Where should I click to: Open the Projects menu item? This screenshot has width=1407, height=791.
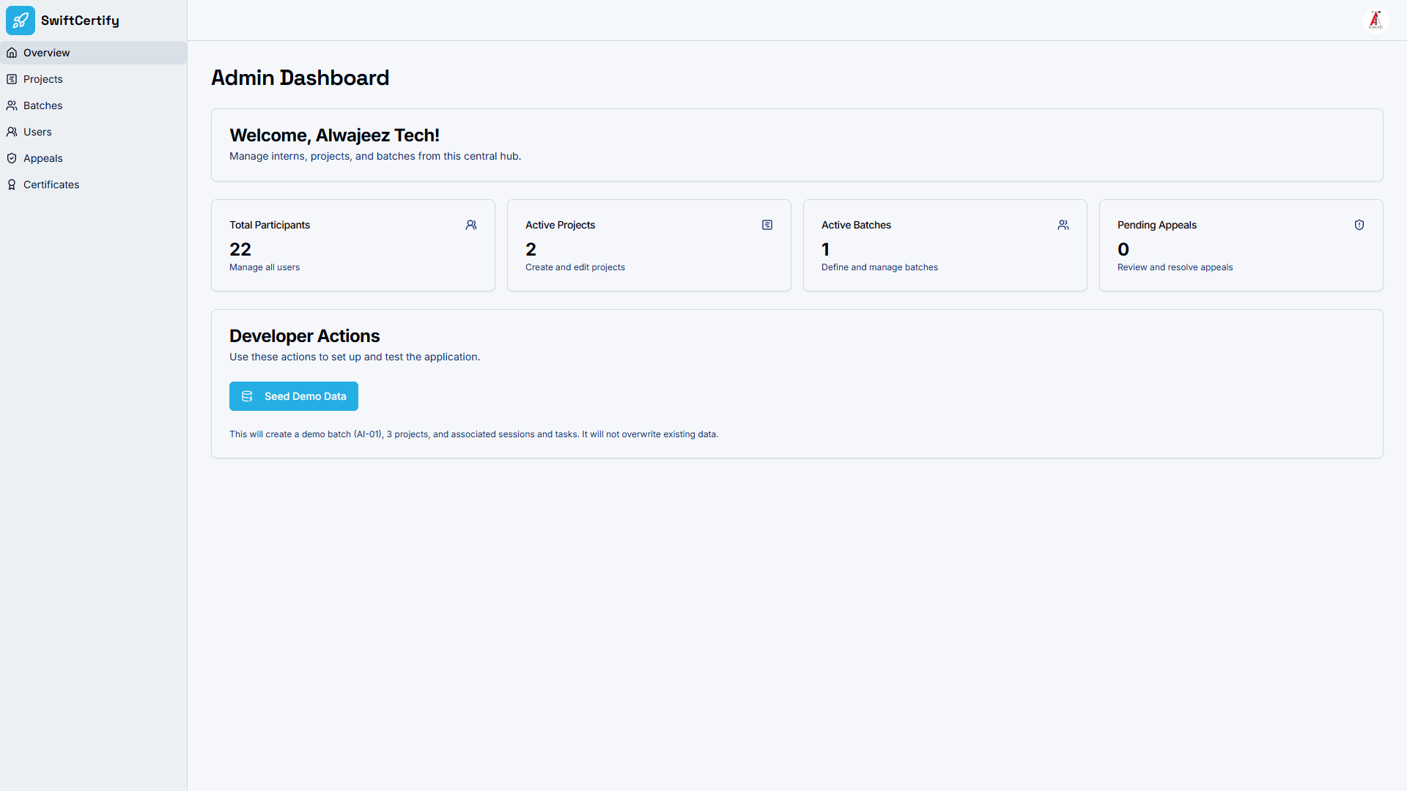coord(43,79)
